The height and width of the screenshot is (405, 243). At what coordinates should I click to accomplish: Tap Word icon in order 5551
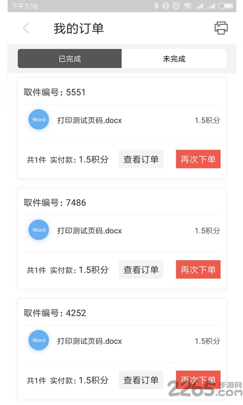click(x=39, y=119)
